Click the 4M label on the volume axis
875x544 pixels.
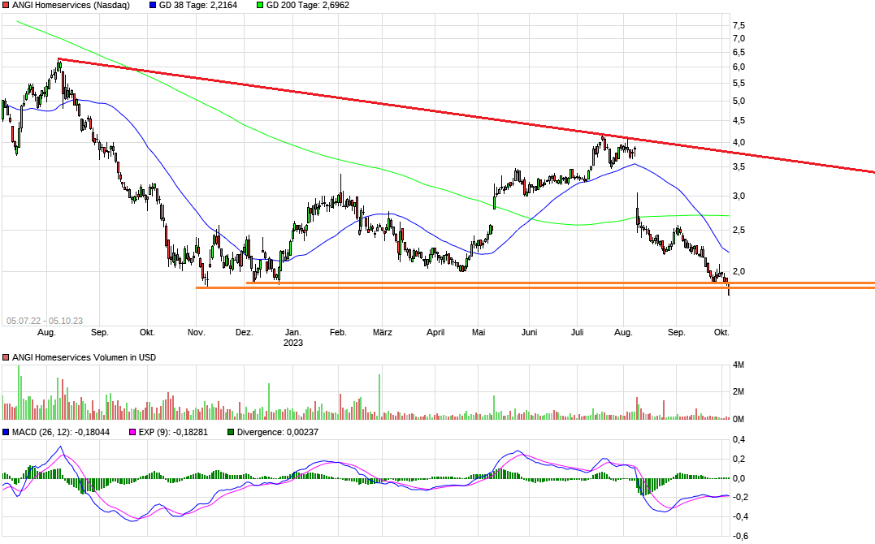pos(739,365)
